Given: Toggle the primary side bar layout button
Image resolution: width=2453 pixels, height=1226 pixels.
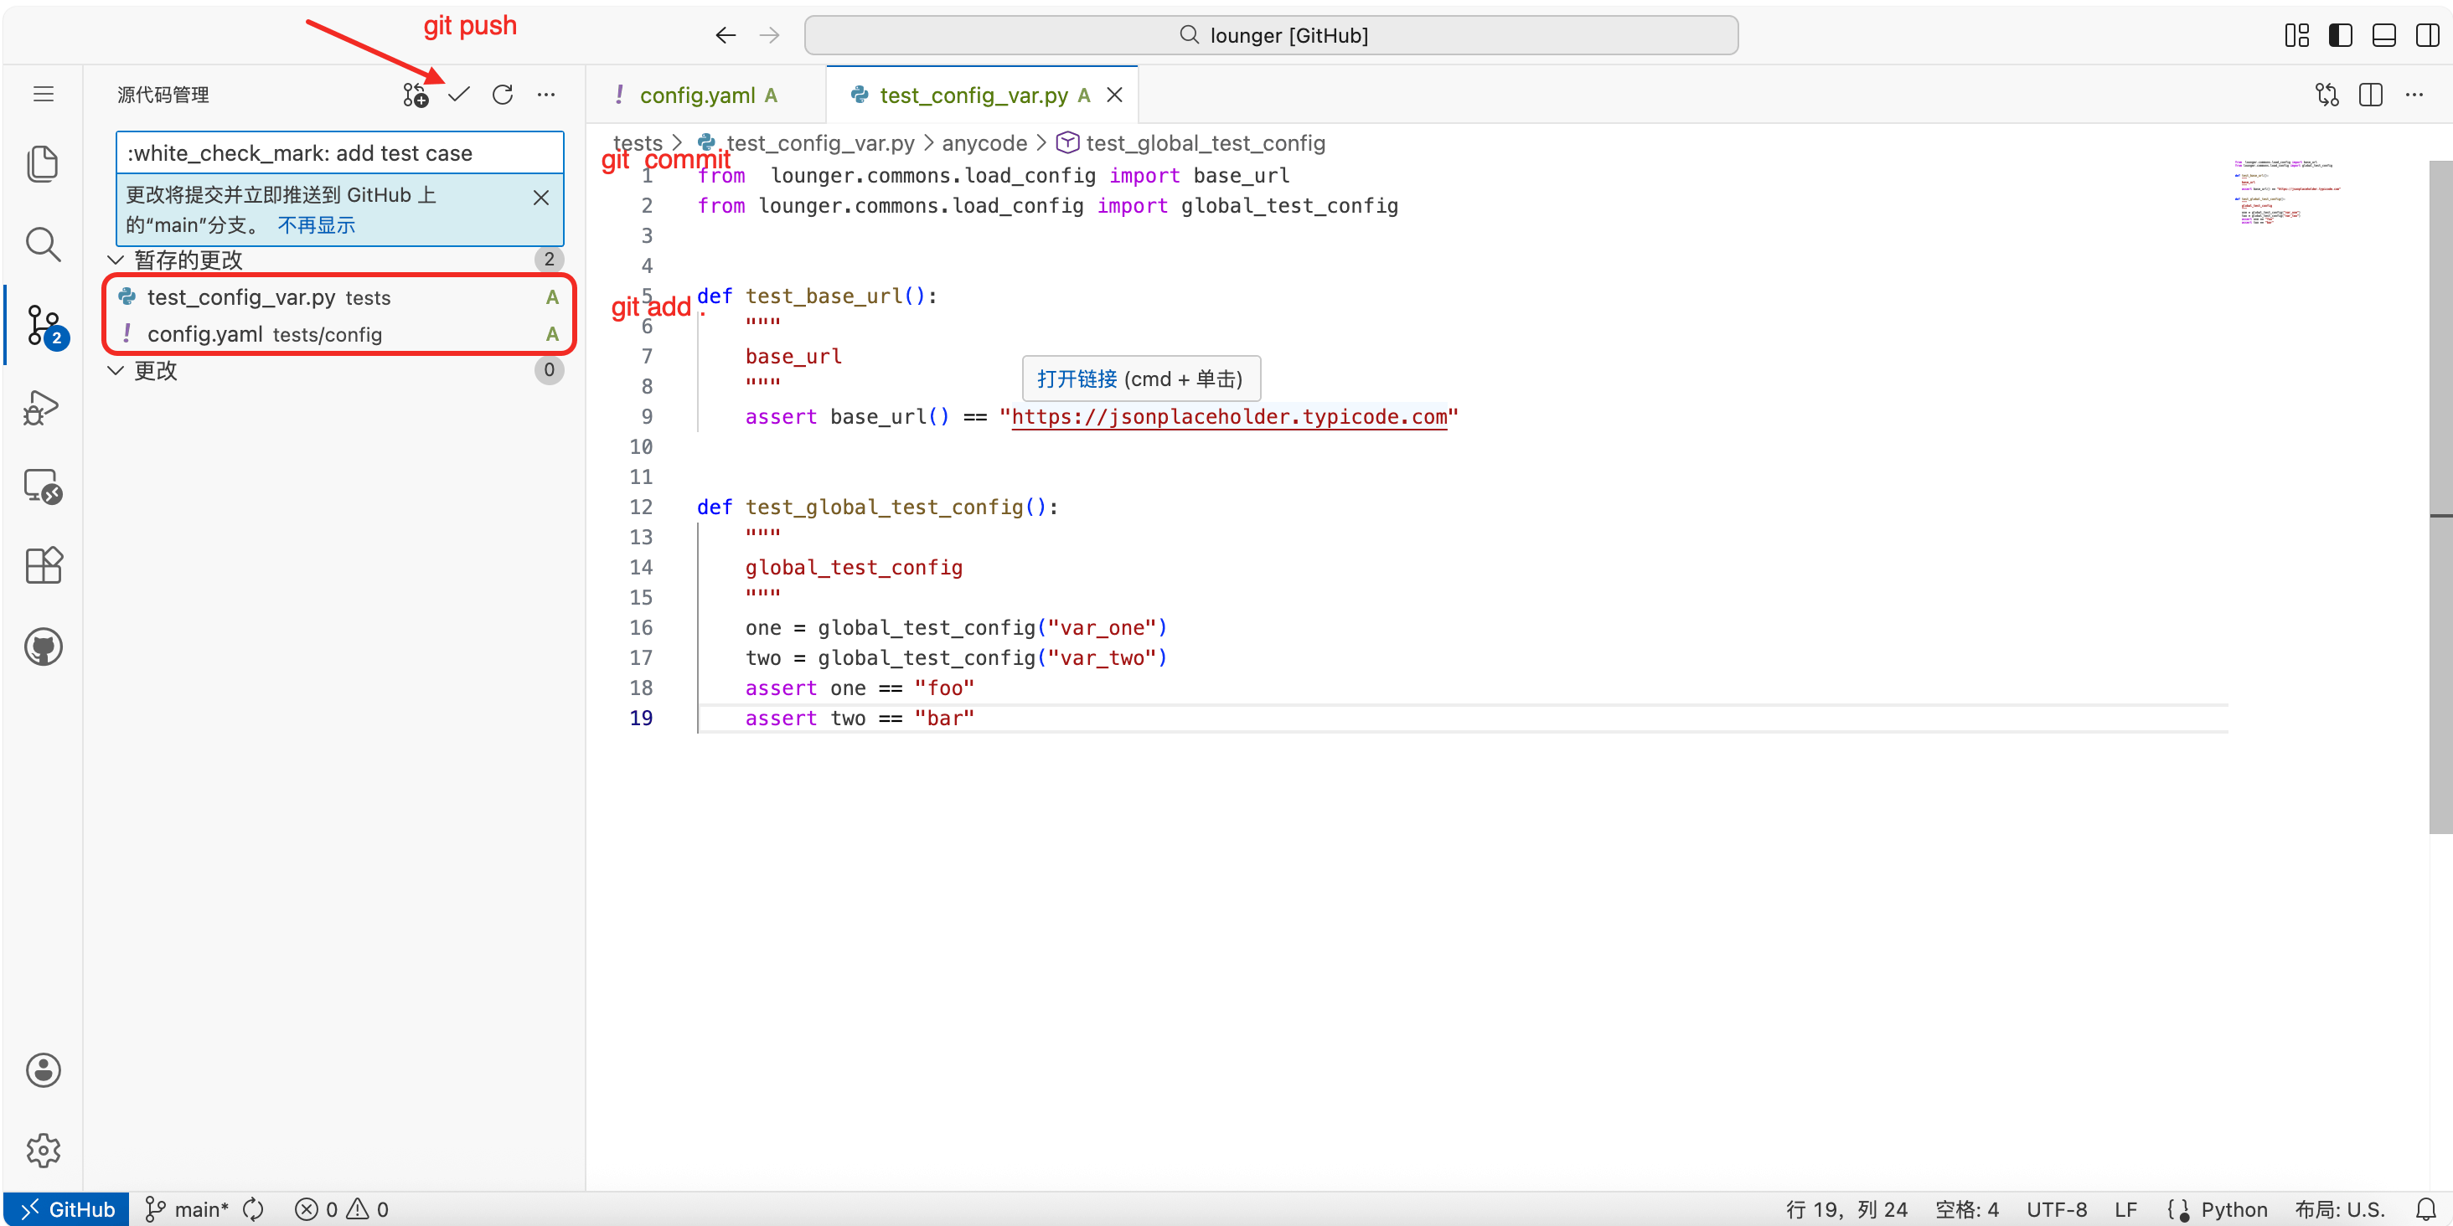Looking at the screenshot, I should coord(2340,35).
